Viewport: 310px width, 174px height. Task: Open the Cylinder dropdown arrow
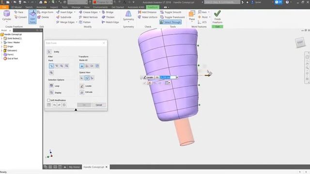click(x=6, y=21)
